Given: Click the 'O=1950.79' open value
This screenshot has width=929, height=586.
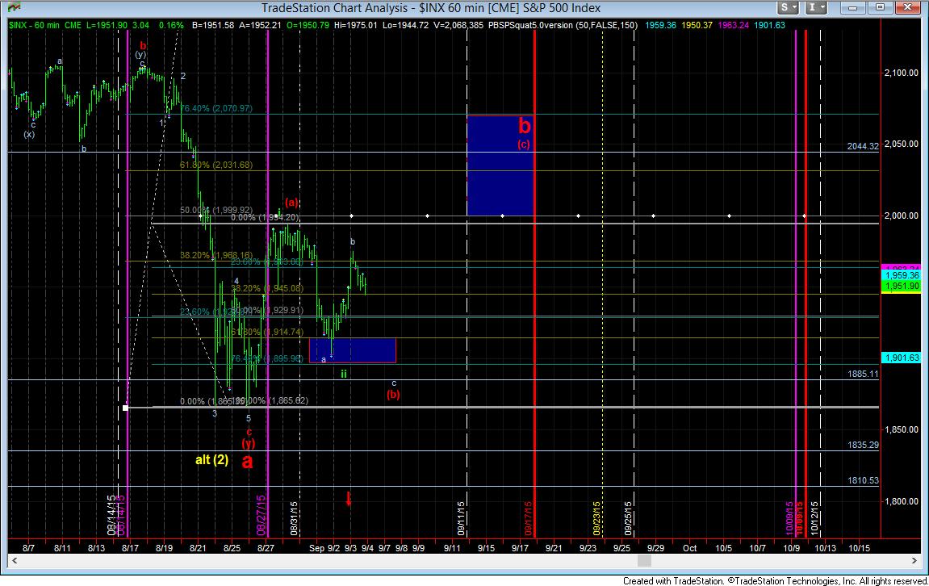Looking at the screenshot, I should click(x=308, y=26).
